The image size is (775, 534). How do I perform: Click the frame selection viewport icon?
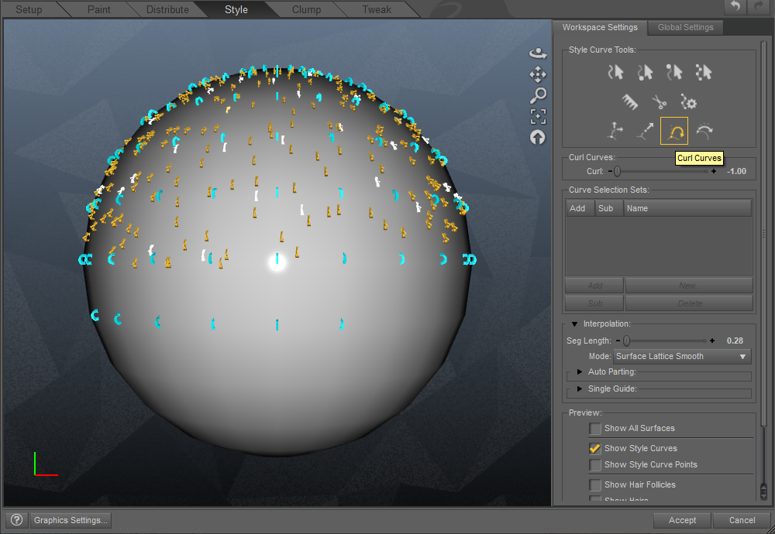point(538,116)
